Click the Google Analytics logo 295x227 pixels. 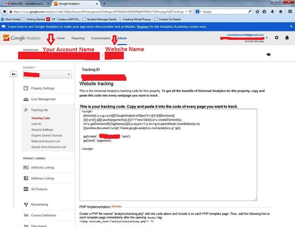[22, 38]
